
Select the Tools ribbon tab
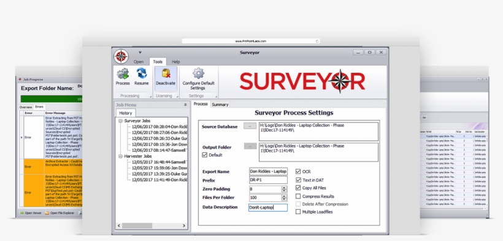[x=158, y=62]
